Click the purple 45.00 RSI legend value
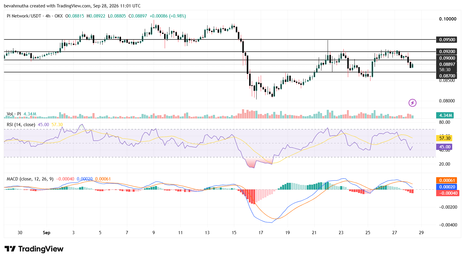465x260 pixels. [43, 125]
